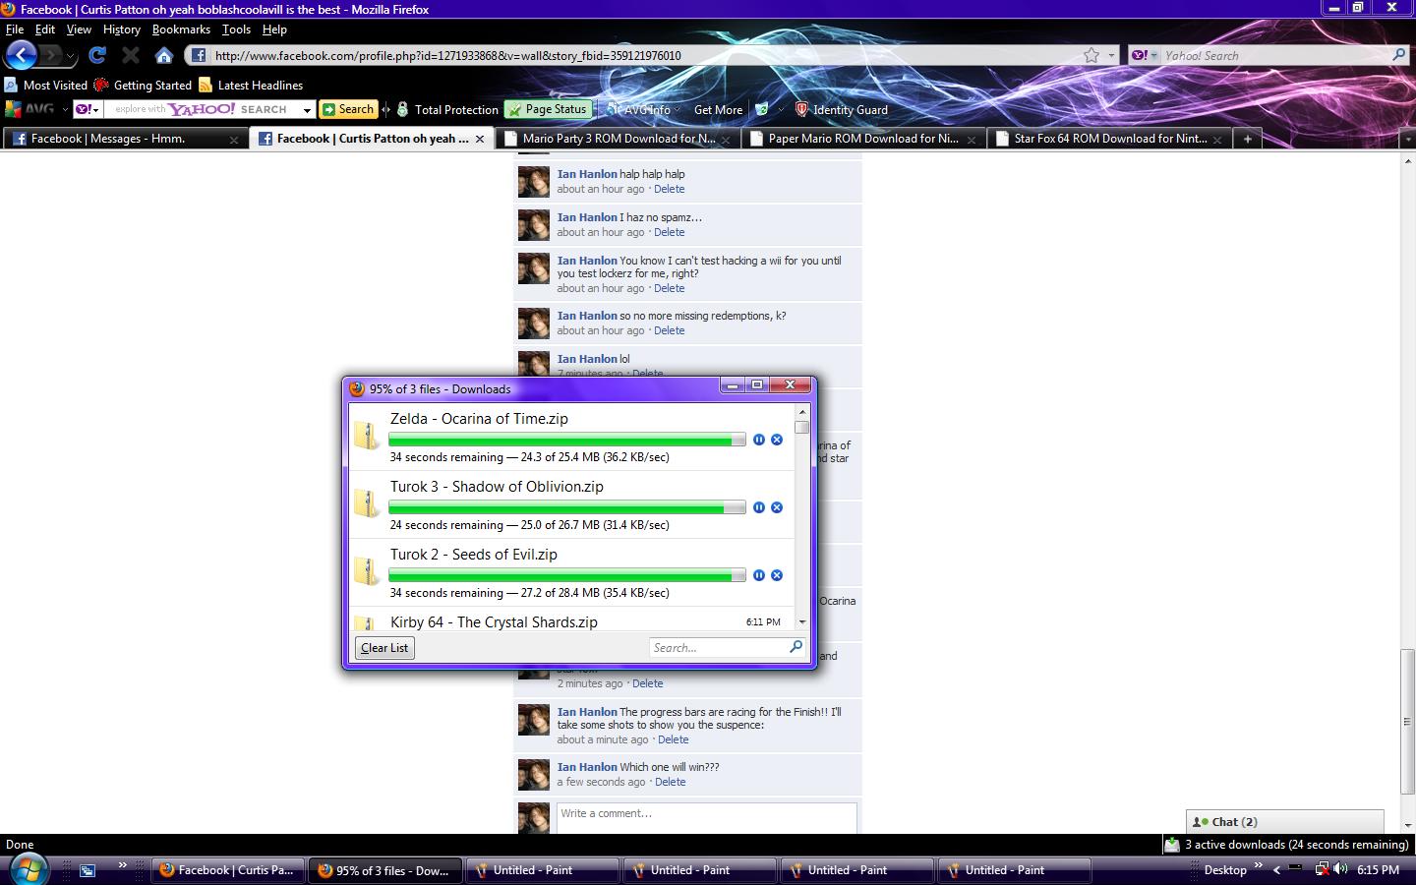Delete the 'I haz no spamz' comment
This screenshot has height=885, width=1416.
670,232
